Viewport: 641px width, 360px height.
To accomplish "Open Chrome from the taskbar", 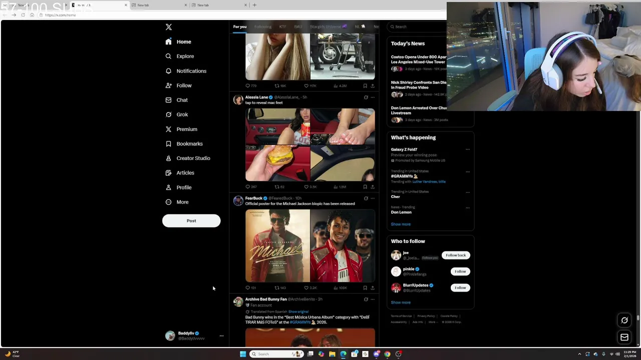I will tap(387, 354).
